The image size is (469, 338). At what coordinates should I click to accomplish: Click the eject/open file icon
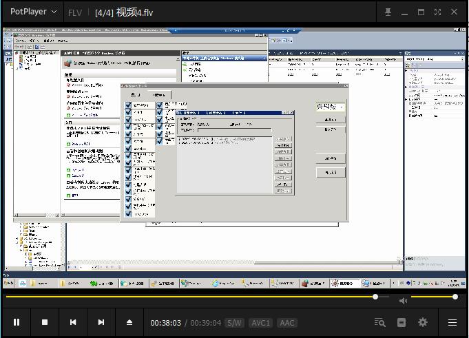pyautogui.click(x=129, y=322)
